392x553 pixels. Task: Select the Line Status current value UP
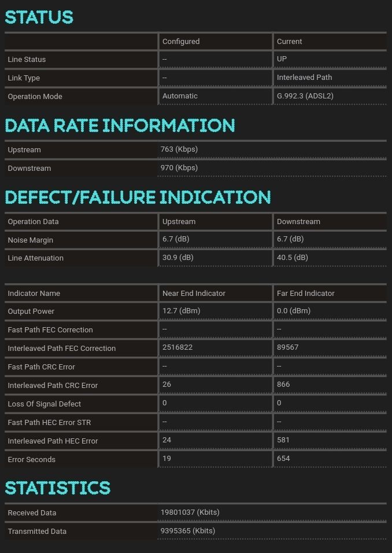[x=282, y=59]
